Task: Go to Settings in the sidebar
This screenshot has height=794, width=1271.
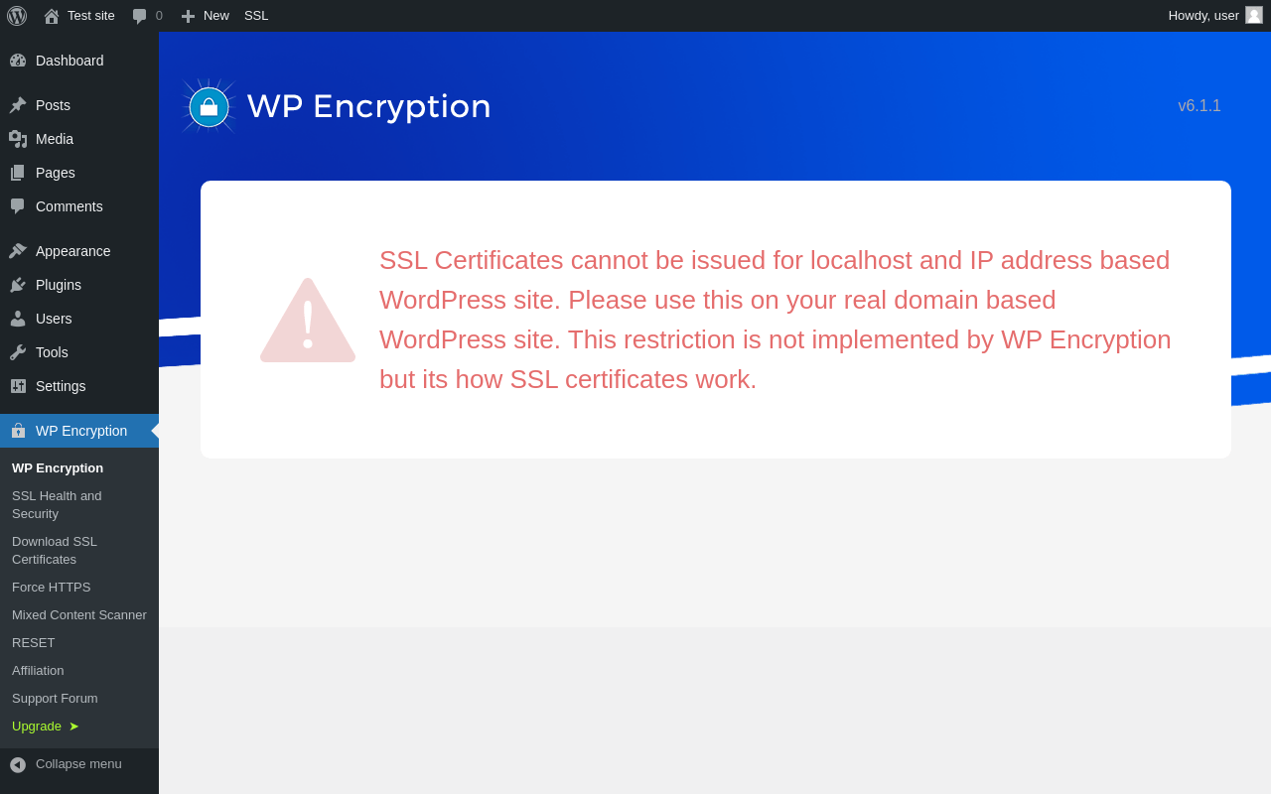Action: point(61,386)
